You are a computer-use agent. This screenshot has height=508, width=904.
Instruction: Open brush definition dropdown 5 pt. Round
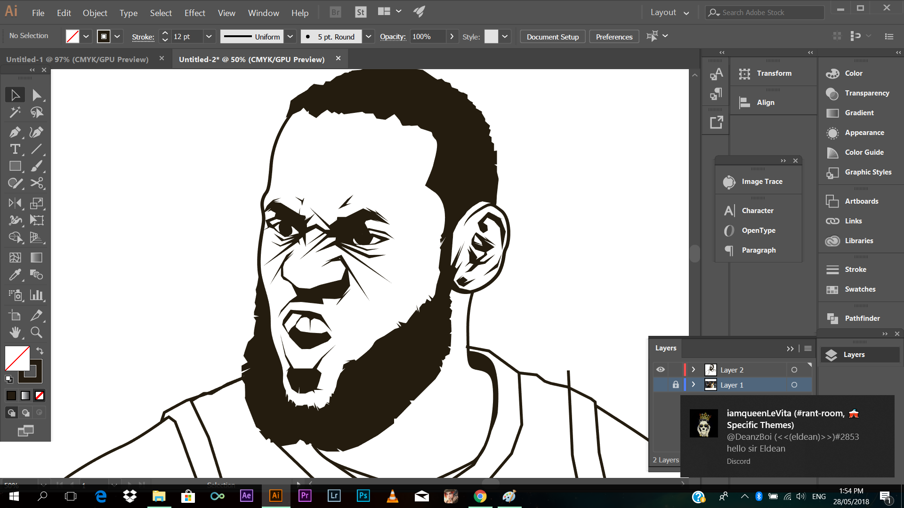[x=369, y=37]
